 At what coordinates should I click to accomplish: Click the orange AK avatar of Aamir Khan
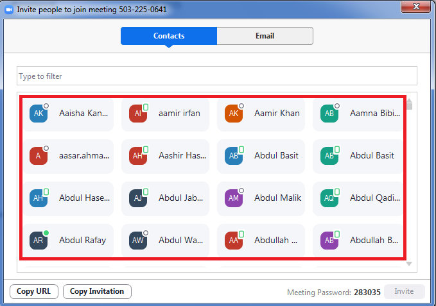coord(234,114)
